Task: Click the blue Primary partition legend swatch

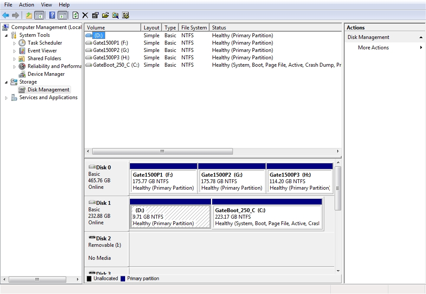Action: coord(123,279)
